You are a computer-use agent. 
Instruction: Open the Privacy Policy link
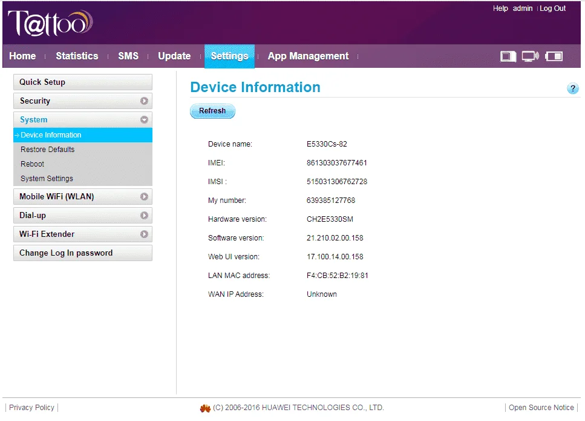tap(31, 408)
